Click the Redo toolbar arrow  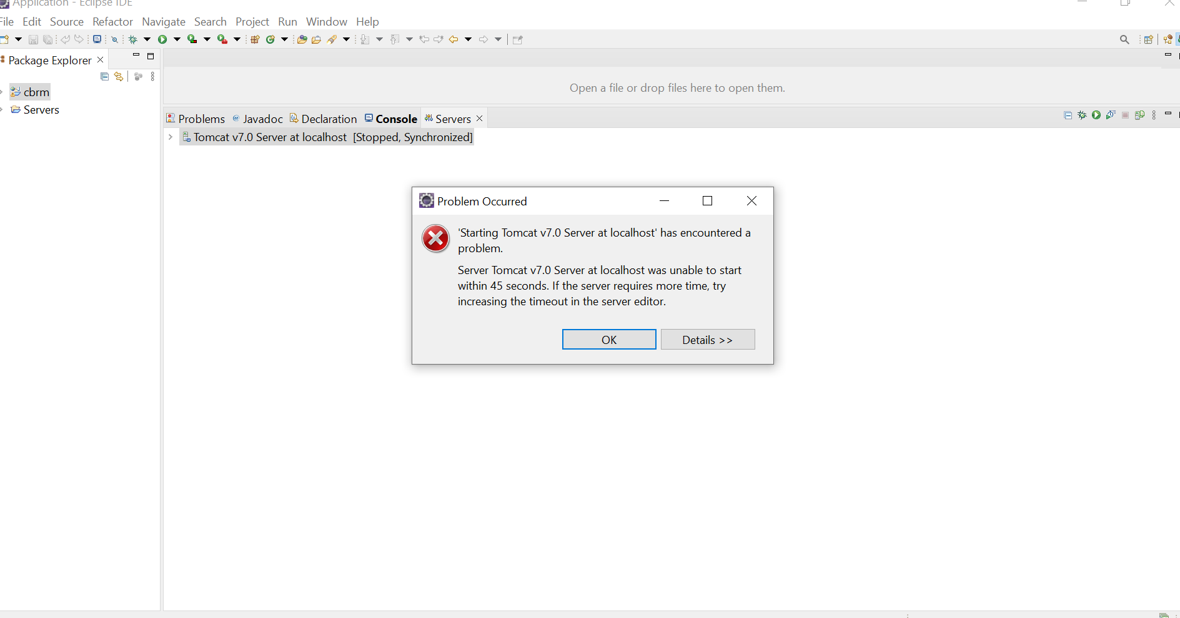coord(79,39)
